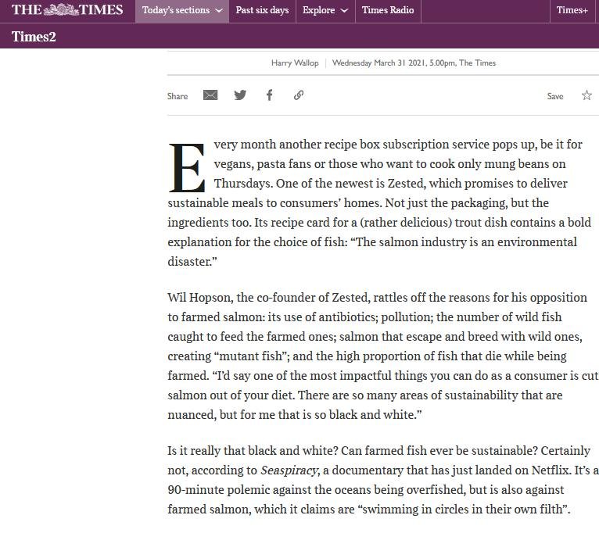Click the Share label beside the icons
599x533 pixels.
pyautogui.click(x=178, y=96)
